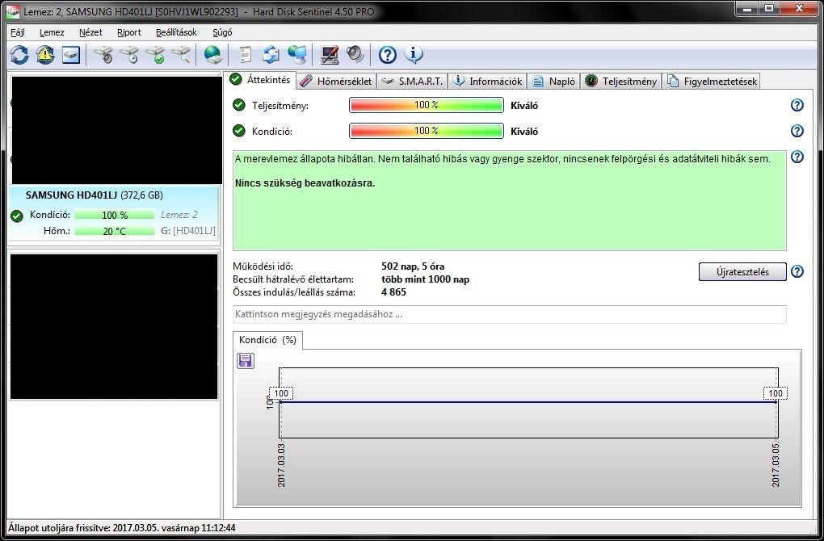Click the globe and monitor network toolbar icon
Viewport: 824px width, 541px height.
tap(297, 55)
